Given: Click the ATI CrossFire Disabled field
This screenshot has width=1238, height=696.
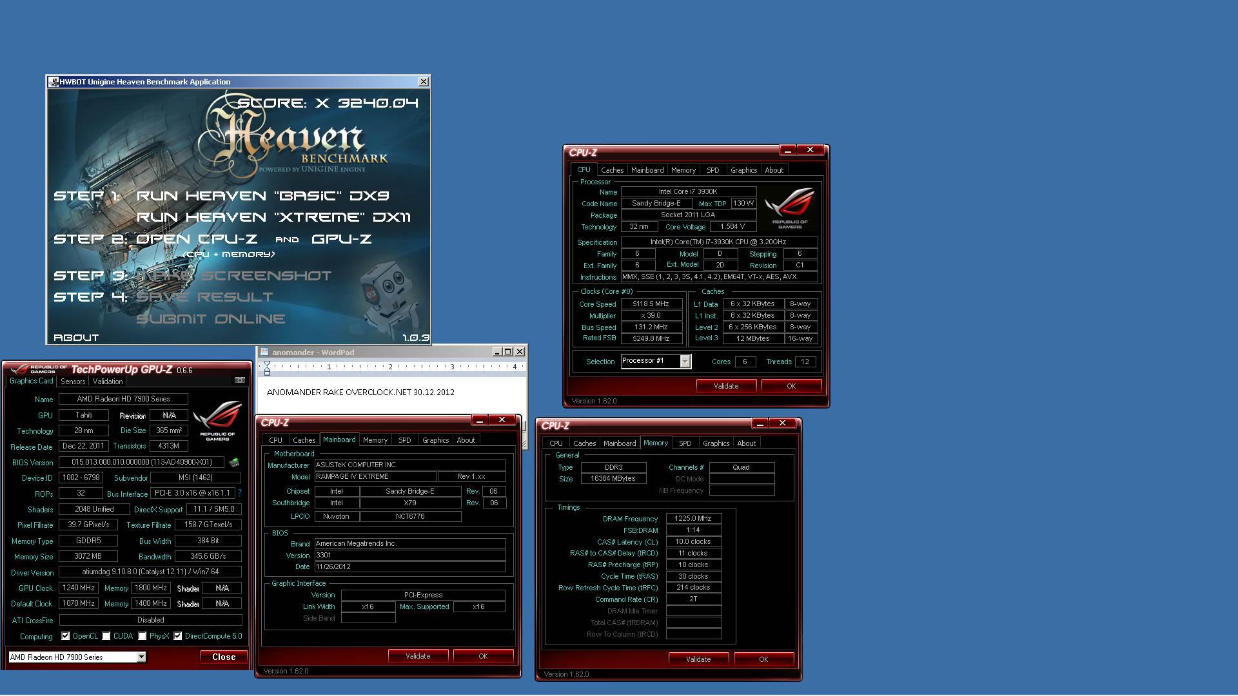Looking at the screenshot, I should (x=150, y=620).
